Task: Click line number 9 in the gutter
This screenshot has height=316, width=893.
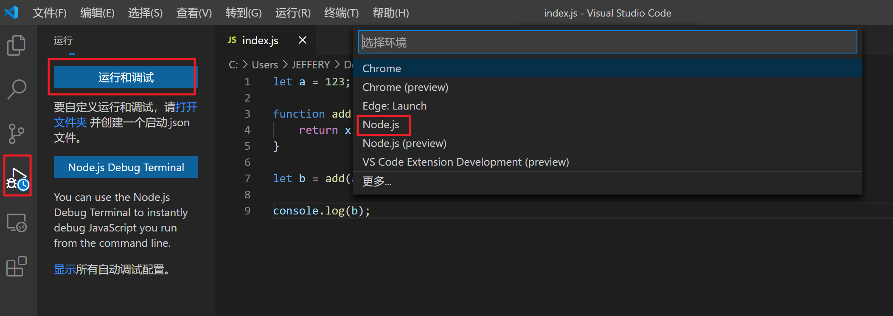Action: 247,211
